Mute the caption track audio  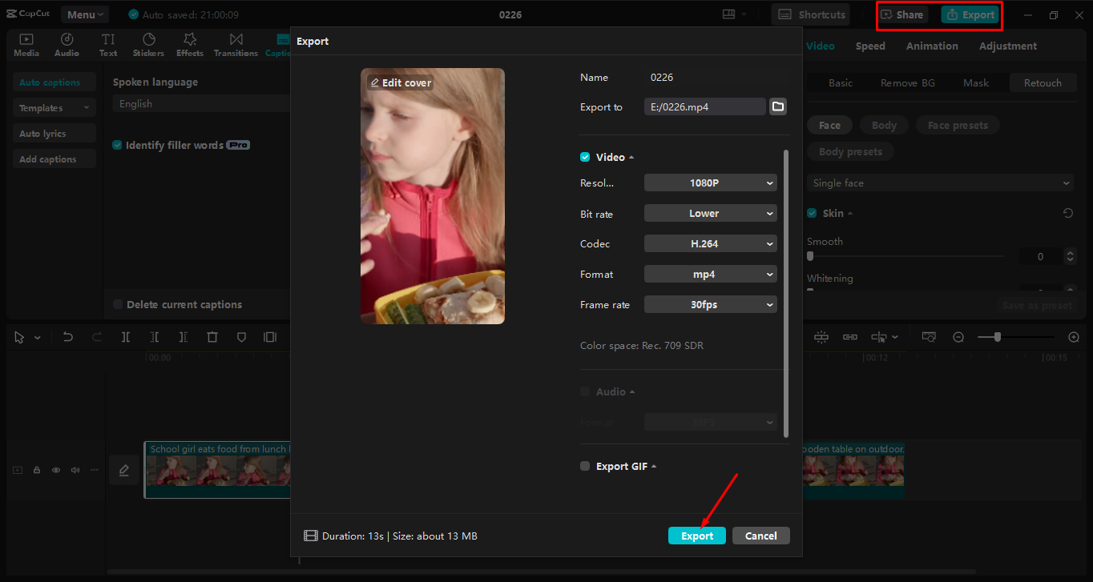75,470
